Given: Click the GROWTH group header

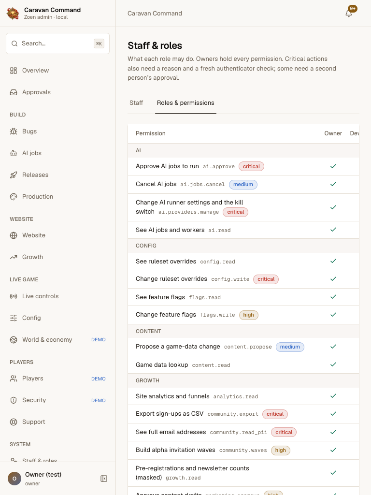Looking at the screenshot, I should pyautogui.click(x=243, y=380).
